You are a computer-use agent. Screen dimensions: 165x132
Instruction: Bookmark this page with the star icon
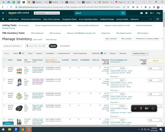point(128,7)
